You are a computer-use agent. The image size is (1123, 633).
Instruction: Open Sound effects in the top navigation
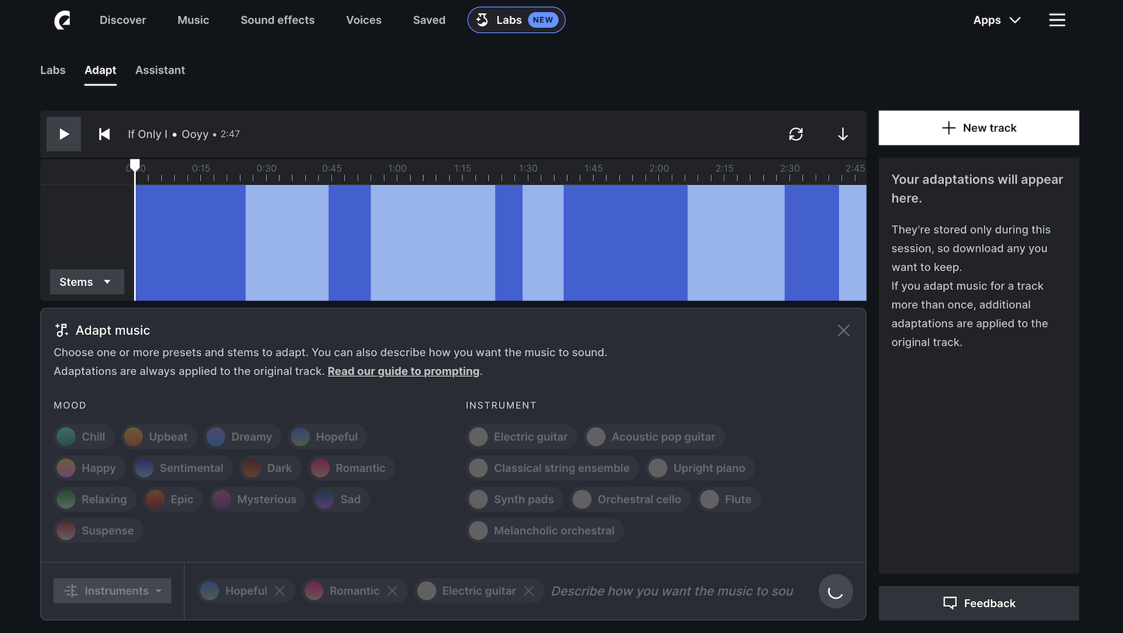click(x=277, y=20)
